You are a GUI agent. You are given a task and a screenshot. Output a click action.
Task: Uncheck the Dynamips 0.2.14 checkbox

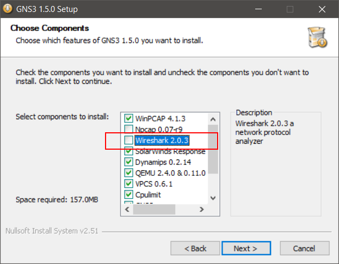[x=128, y=162]
